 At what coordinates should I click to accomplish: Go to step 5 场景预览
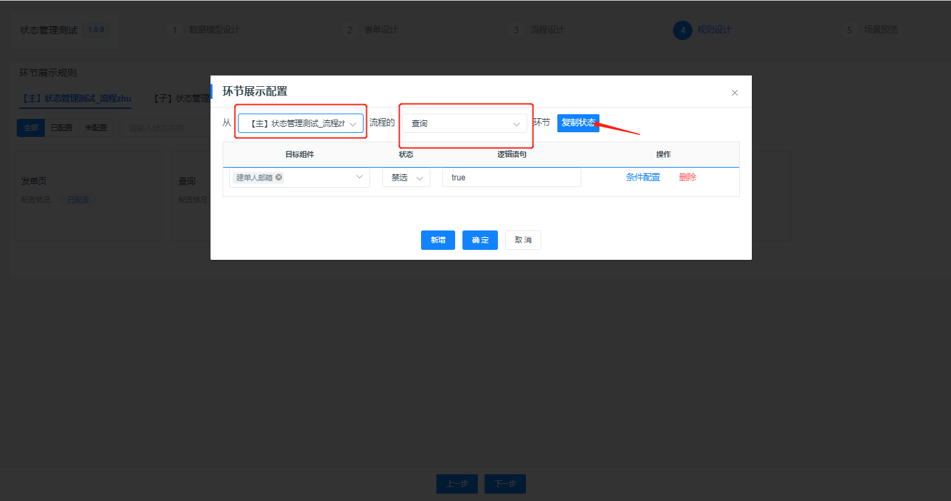(869, 30)
